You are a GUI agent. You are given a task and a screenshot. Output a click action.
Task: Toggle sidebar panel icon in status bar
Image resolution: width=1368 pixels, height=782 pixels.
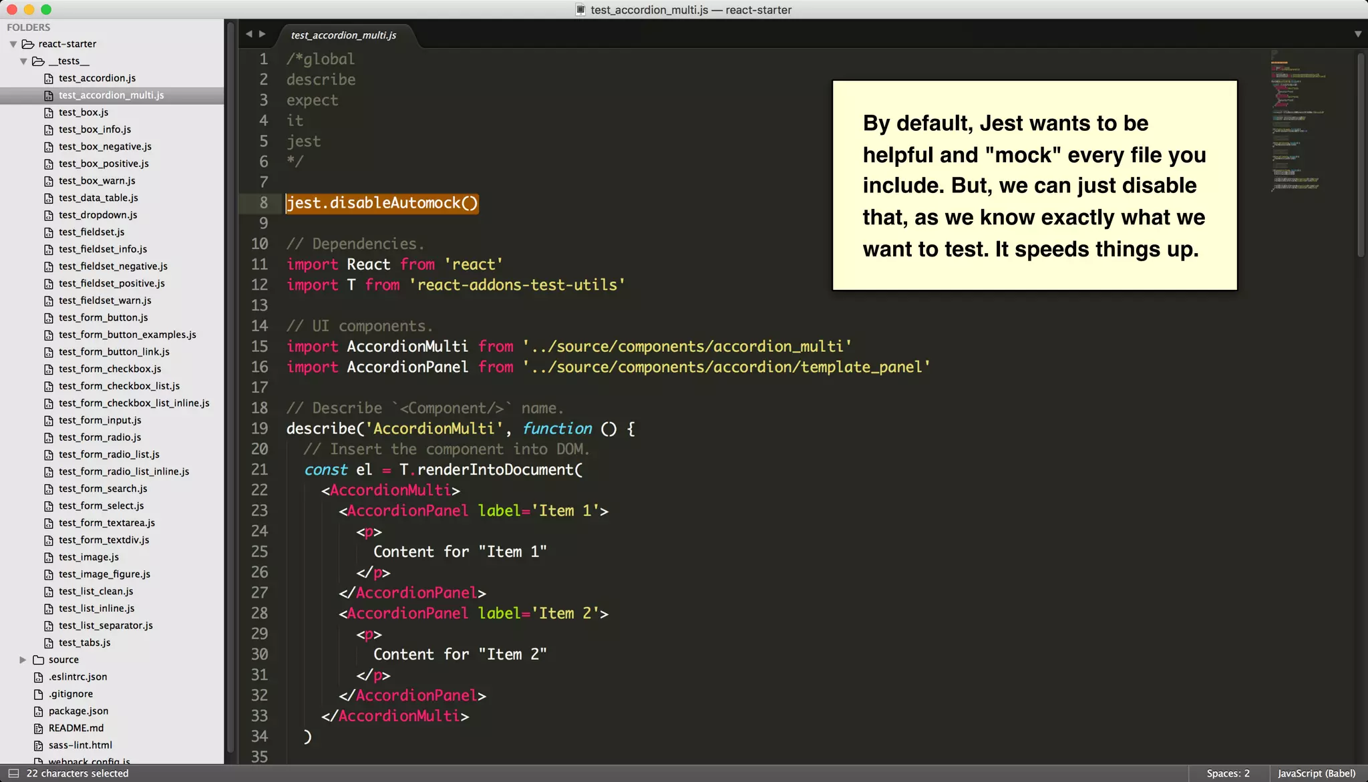13,773
